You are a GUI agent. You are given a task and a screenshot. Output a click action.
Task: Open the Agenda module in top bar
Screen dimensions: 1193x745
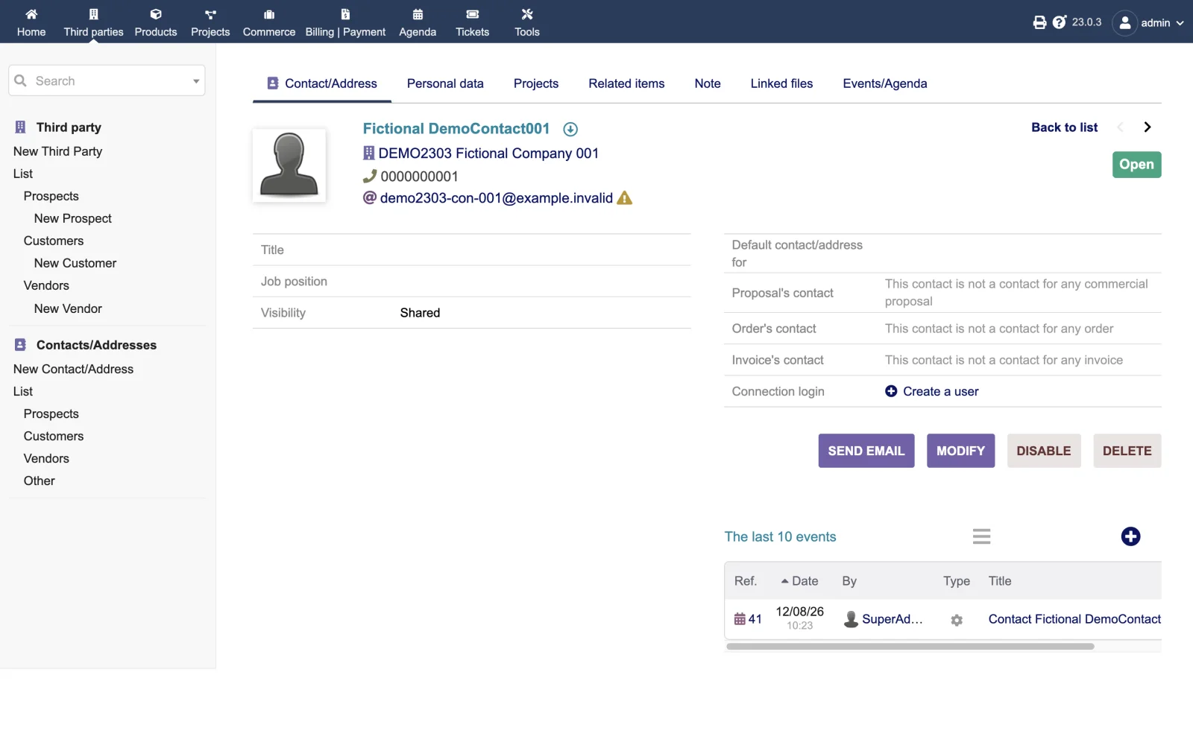418,22
